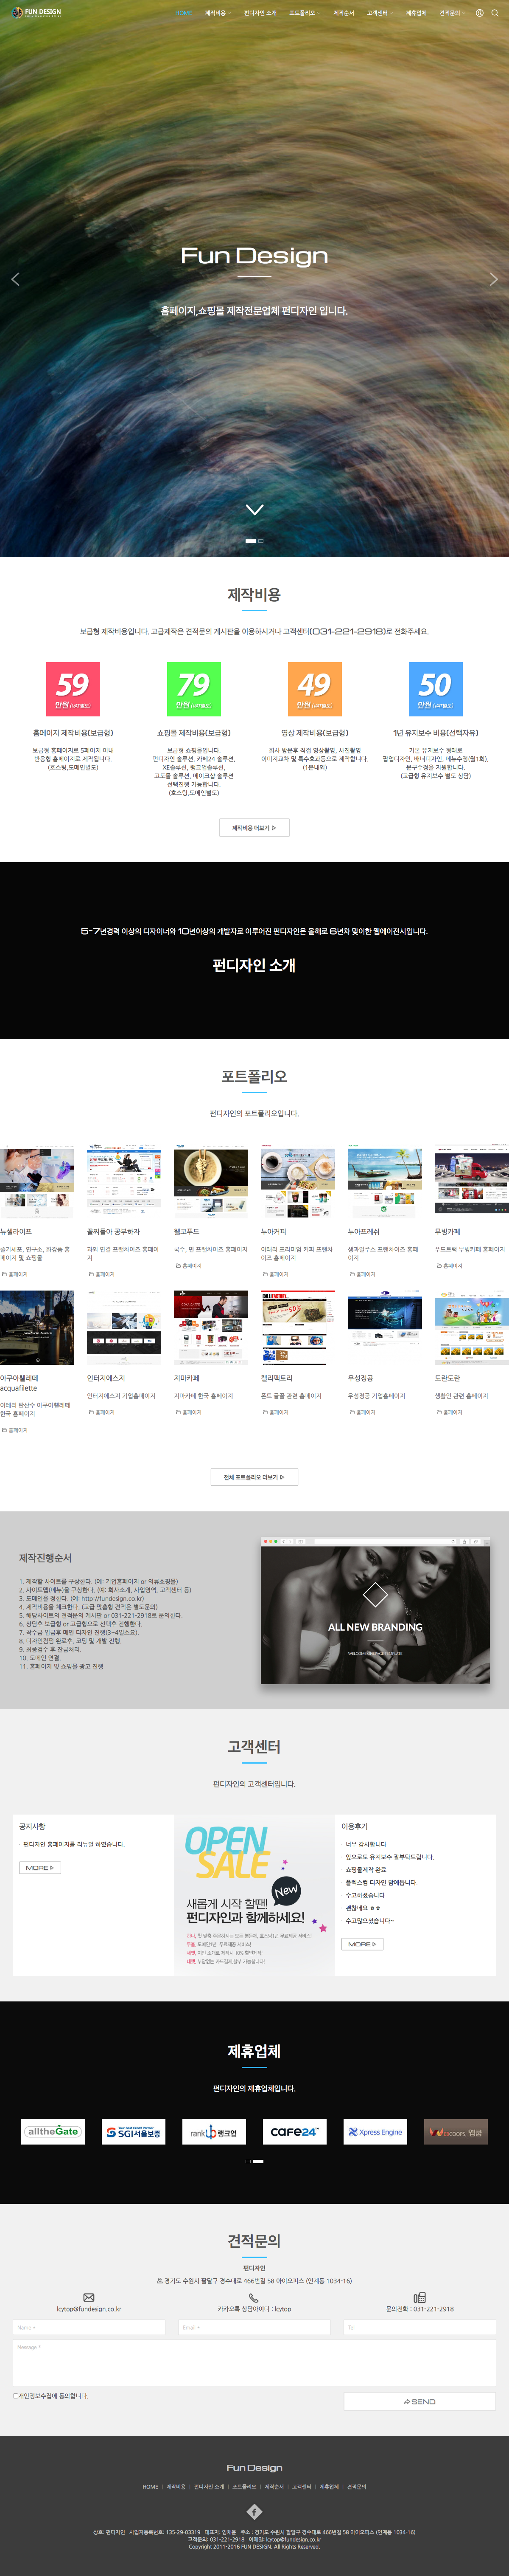Image resolution: width=509 pixels, height=2576 pixels.
Task: Focus the Name input field
Action: pyautogui.click(x=89, y=2327)
